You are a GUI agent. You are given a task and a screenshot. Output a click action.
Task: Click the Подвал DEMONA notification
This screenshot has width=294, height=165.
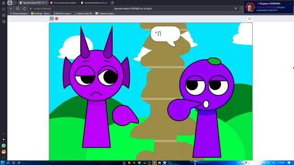point(268,7)
